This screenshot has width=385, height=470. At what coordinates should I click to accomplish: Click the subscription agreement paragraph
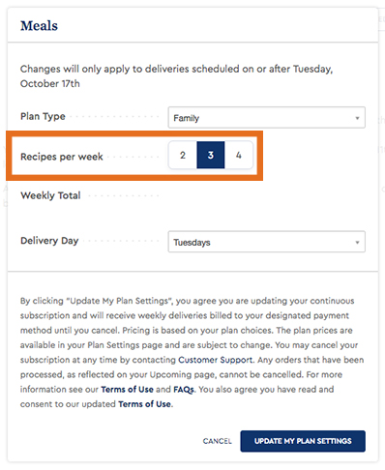[192, 352]
